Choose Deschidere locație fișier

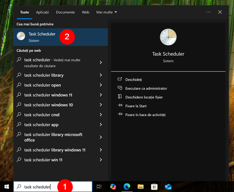click(144, 97)
